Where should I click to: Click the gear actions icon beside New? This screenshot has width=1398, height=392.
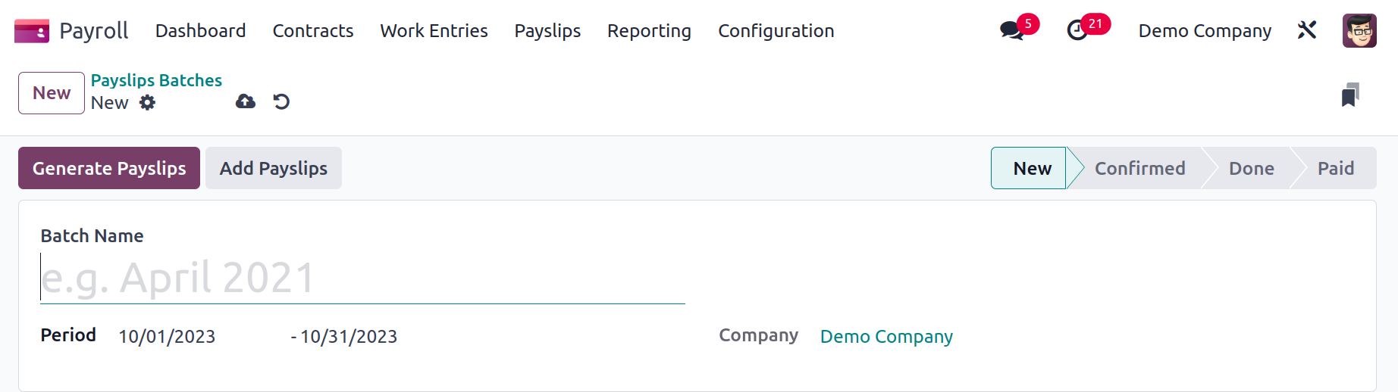tap(148, 102)
